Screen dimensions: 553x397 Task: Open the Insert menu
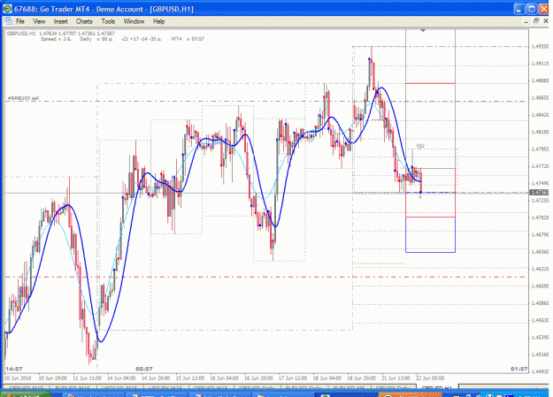click(60, 21)
